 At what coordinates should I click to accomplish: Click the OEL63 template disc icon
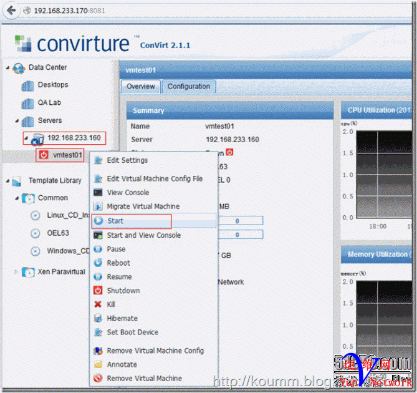[x=36, y=233]
